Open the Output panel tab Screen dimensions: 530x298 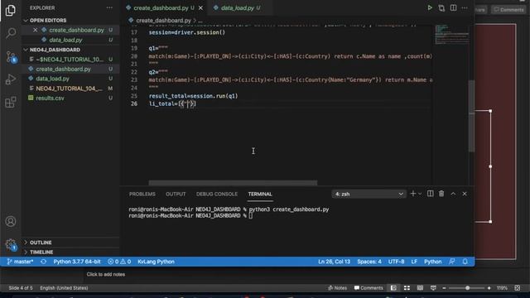(176, 194)
